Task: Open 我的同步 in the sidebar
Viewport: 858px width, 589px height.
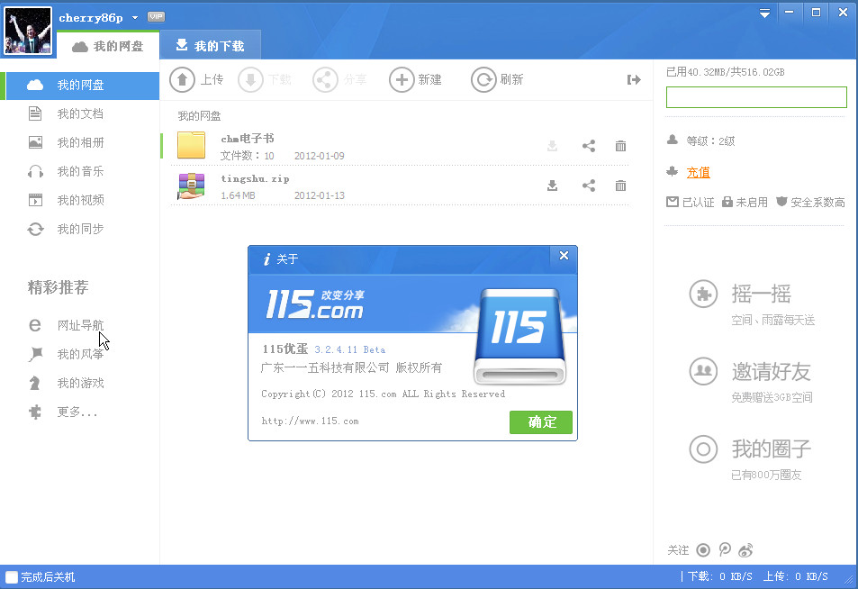Action: (x=80, y=229)
